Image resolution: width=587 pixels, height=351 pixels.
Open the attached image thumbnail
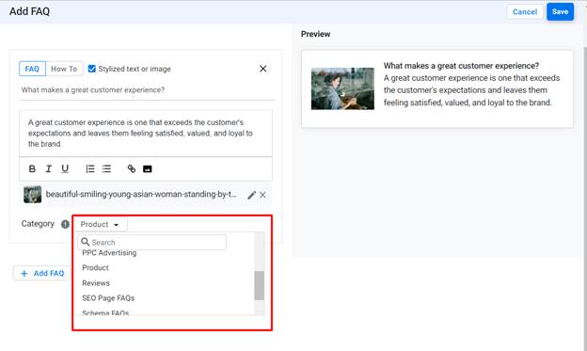pos(33,195)
